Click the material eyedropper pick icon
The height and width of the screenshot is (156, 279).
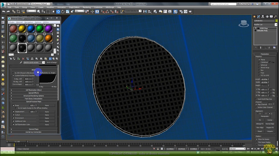click(x=21, y=63)
